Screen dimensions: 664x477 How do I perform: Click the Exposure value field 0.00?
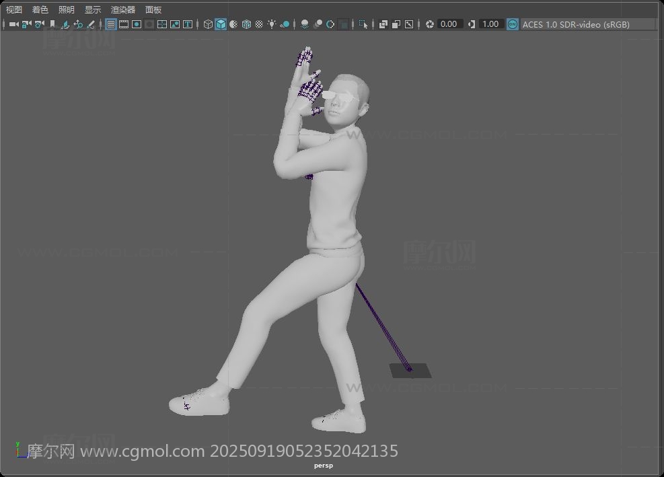(x=449, y=24)
